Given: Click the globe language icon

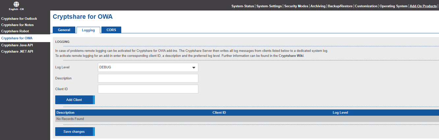Looking at the screenshot, I should pyautogui.click(x=16, y=4).
